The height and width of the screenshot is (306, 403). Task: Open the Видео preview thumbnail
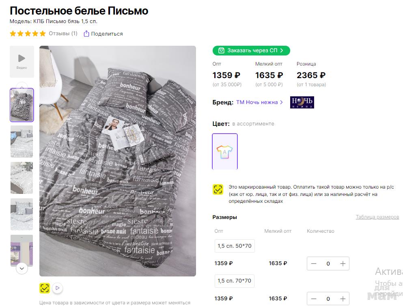(22, 62)
